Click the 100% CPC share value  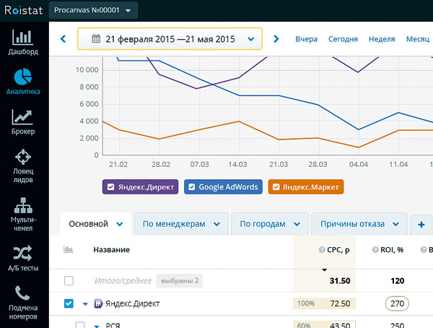(306, 303)
